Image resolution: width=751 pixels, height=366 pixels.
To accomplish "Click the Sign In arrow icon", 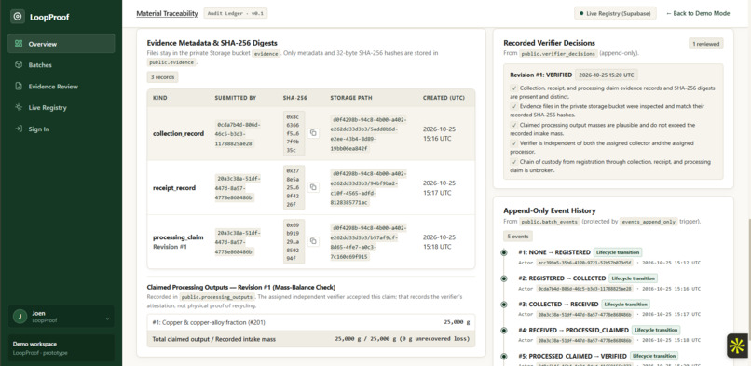I will [x=19, y=129].
